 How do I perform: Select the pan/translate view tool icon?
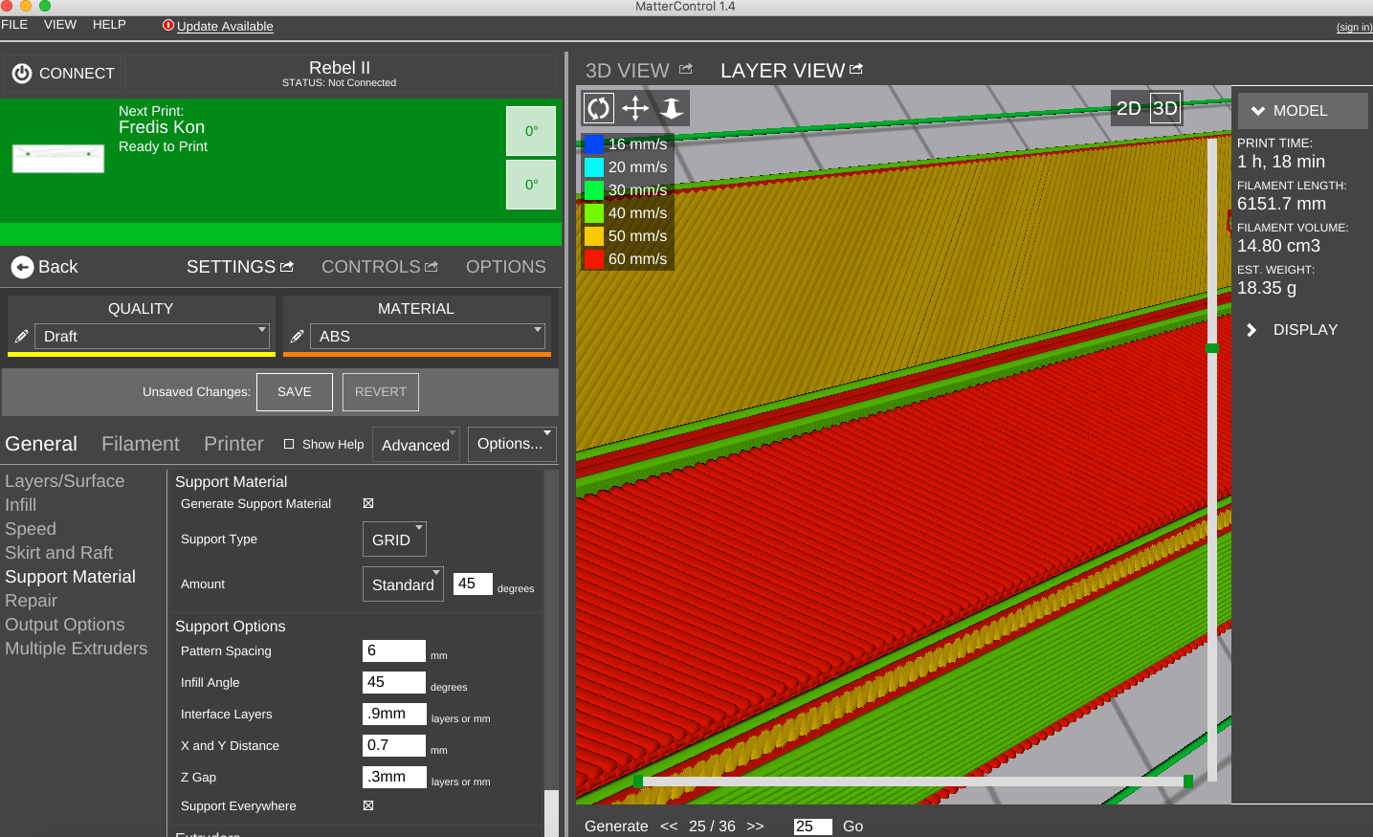[635, 108]
